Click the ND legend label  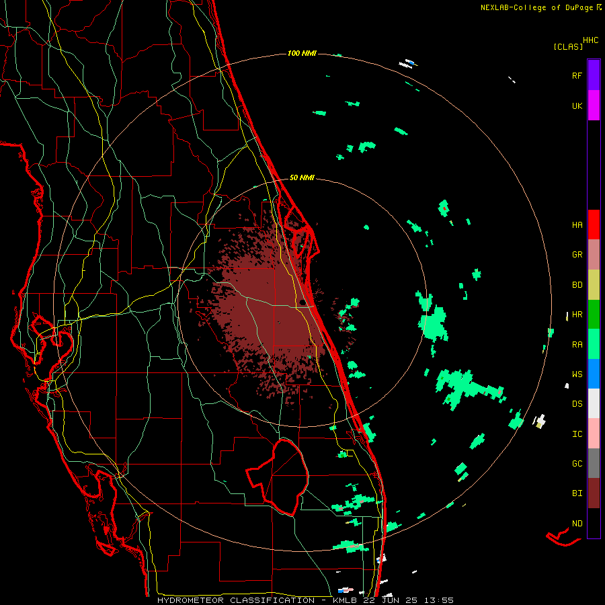pos(577,524)
